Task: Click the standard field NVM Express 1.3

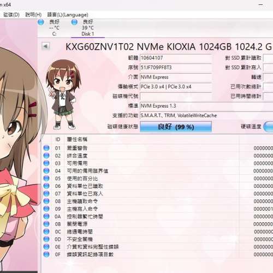Action: pos(206,106)
